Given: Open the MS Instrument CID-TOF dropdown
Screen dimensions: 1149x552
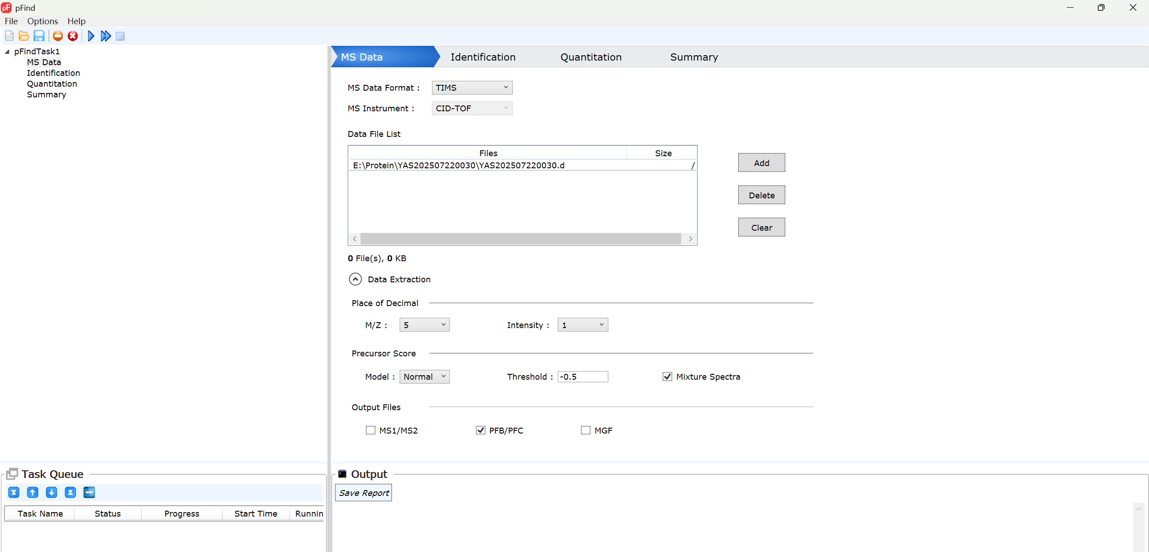Looking at the screenshot, I should point(472,108).
